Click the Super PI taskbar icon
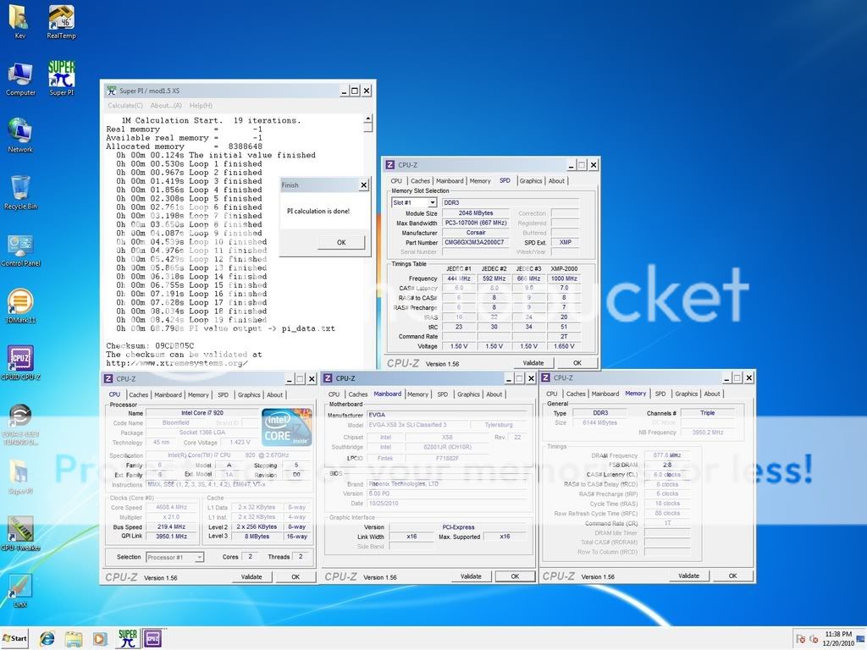 [x=128, y=638]
